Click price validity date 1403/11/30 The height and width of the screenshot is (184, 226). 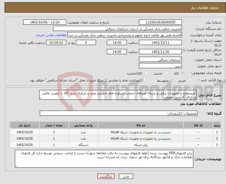(160, 52)
